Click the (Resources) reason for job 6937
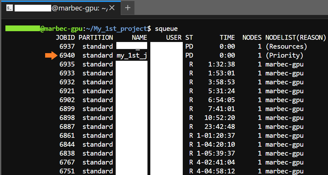328x175 pixels. coord(286,46)
